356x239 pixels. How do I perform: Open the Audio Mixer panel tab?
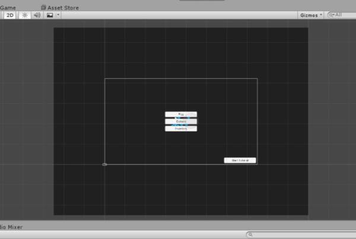click(x=12, y=227)
